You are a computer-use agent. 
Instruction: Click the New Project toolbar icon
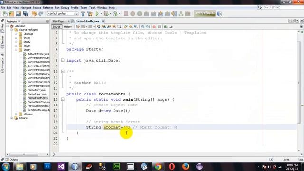[x=11, y=14]
